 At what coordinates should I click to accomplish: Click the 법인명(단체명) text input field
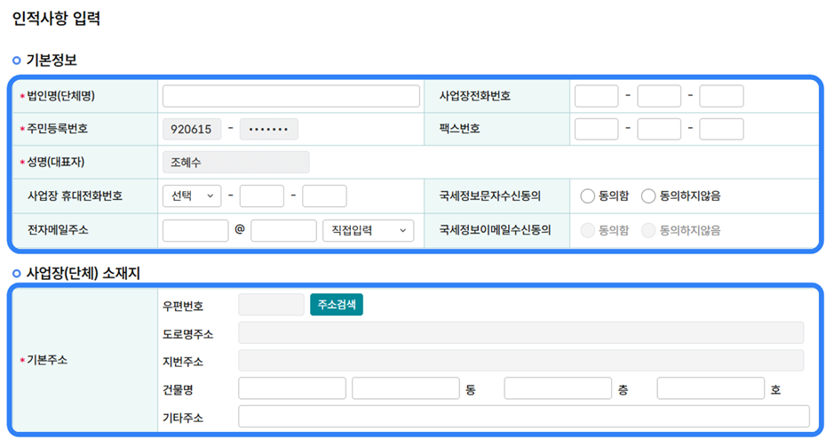[290, 96]
